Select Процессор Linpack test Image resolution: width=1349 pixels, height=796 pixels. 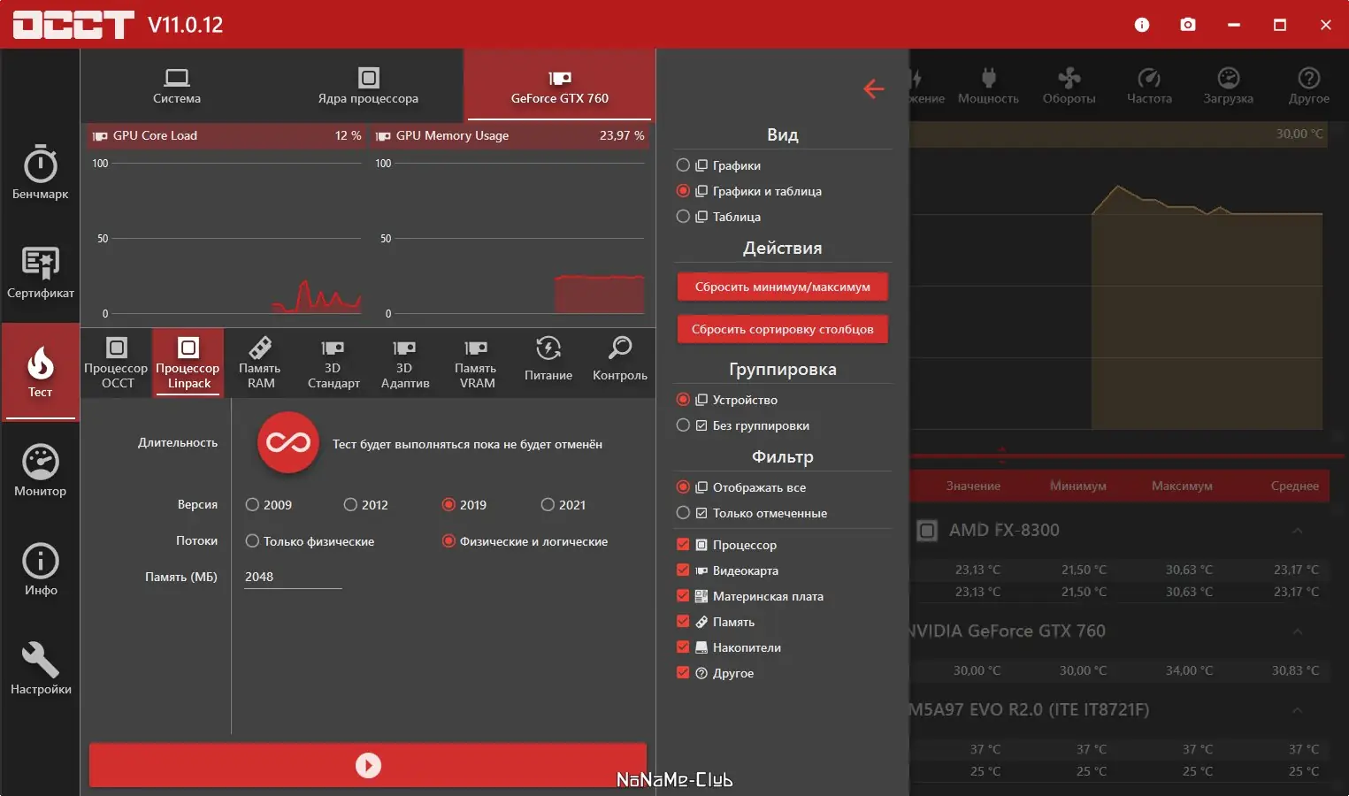188,363
